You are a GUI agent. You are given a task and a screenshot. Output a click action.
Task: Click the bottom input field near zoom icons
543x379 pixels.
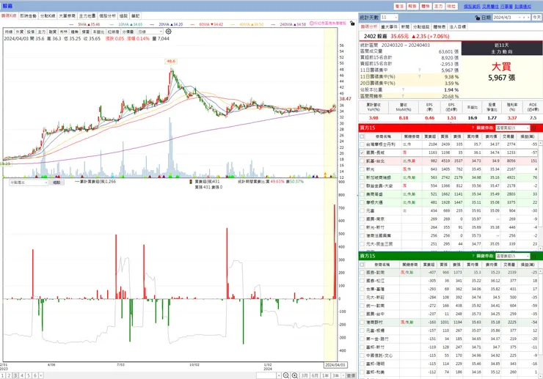(266, 375)
